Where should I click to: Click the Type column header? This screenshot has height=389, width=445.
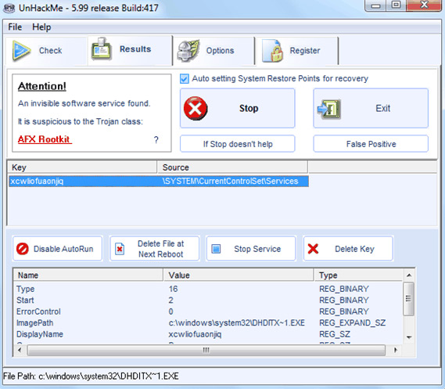coord(359,276)
